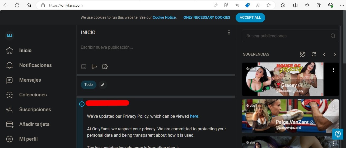Add page to favorites with star icon

coord(269,5)
